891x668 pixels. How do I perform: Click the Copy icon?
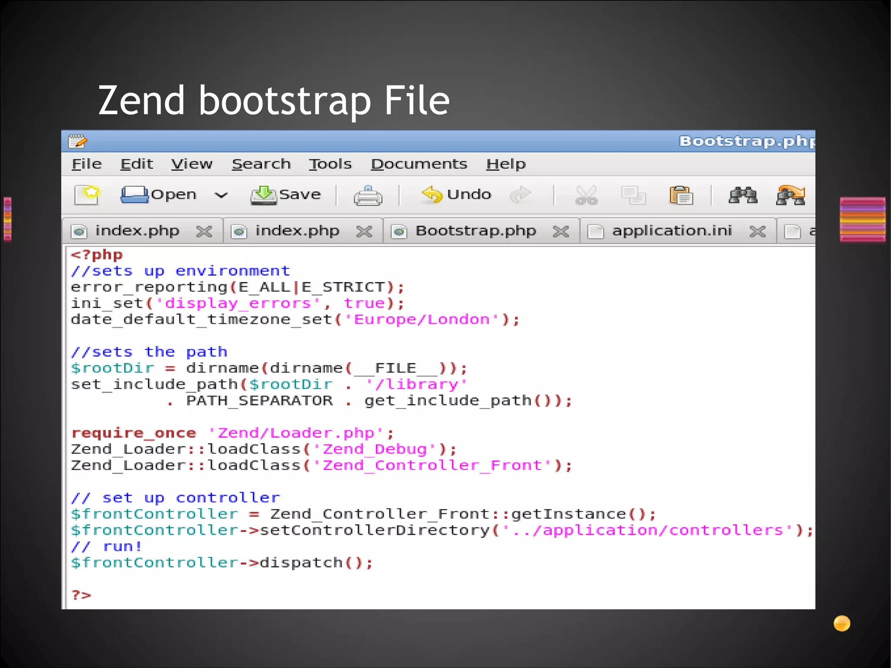633,195
